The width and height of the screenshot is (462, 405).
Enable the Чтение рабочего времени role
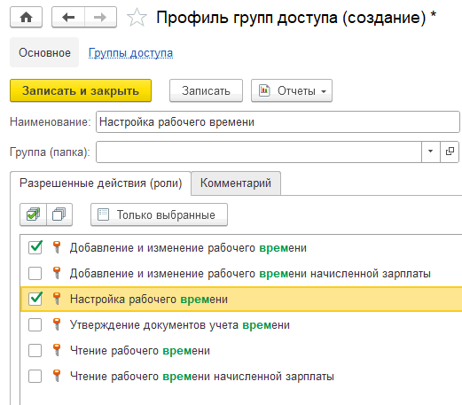point(35,351)
